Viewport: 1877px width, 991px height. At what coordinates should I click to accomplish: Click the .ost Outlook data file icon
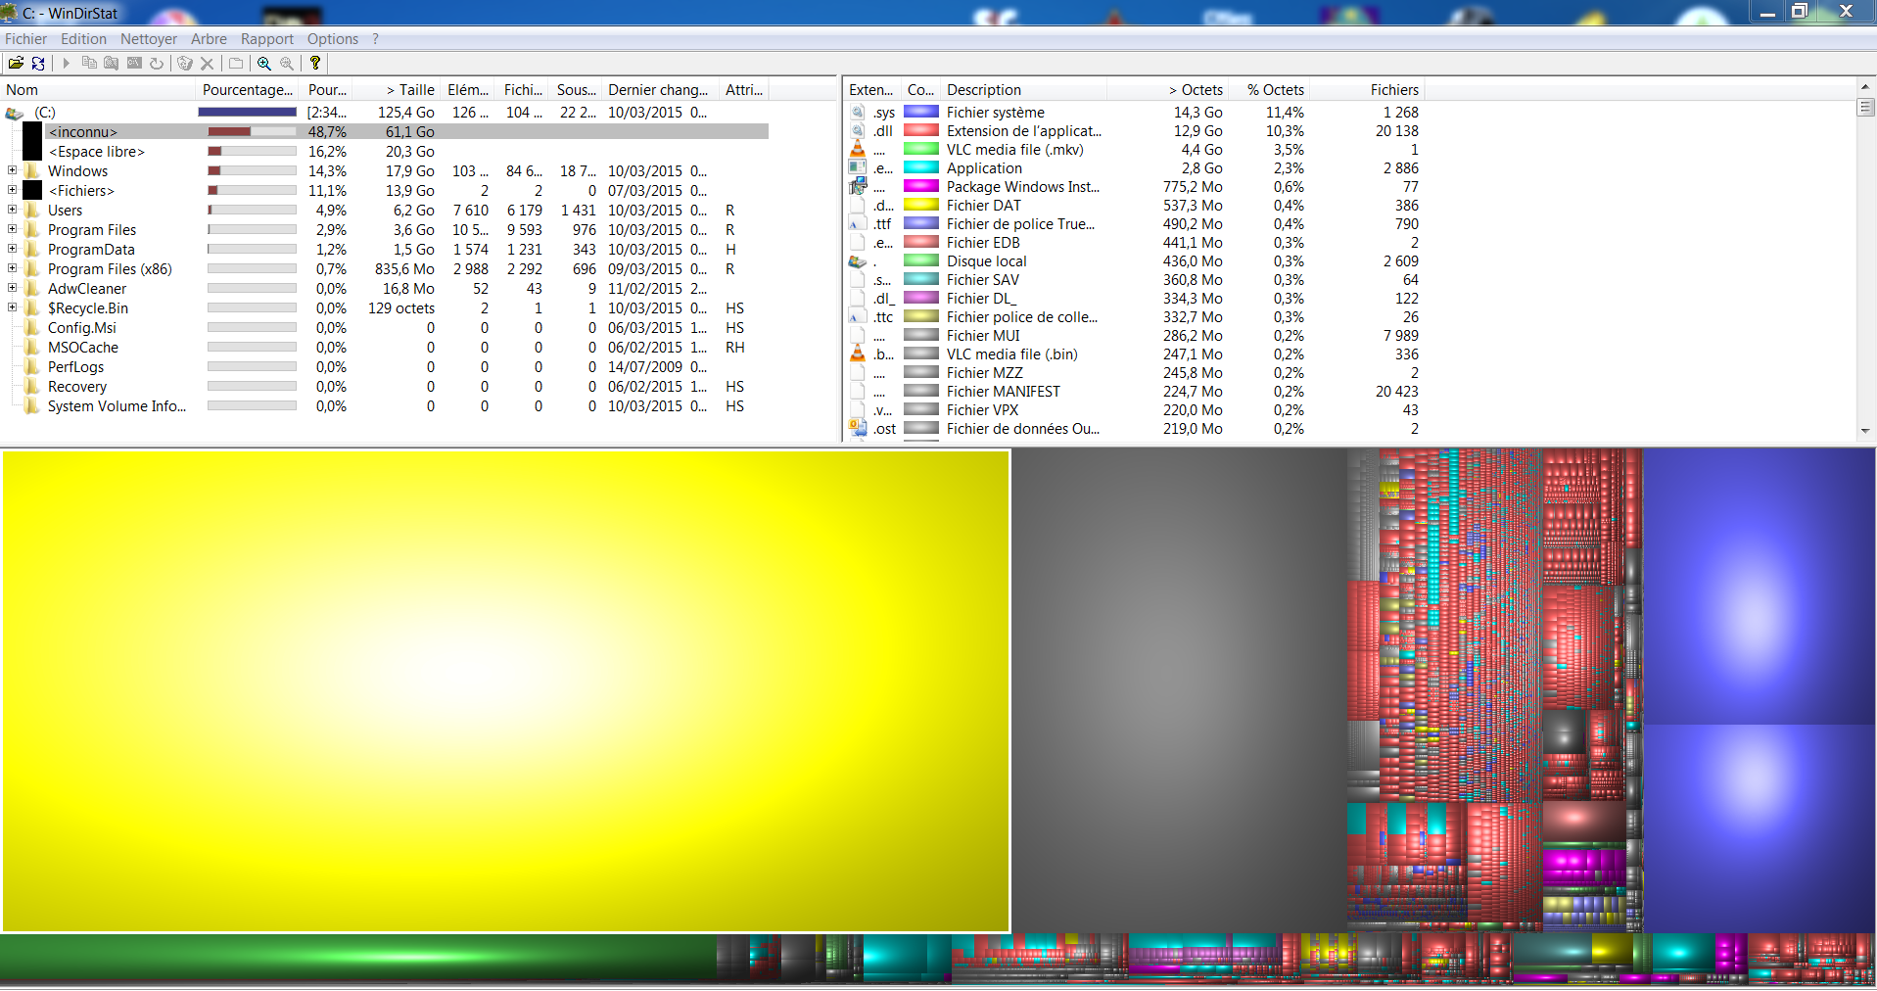(x=858, y=429)
